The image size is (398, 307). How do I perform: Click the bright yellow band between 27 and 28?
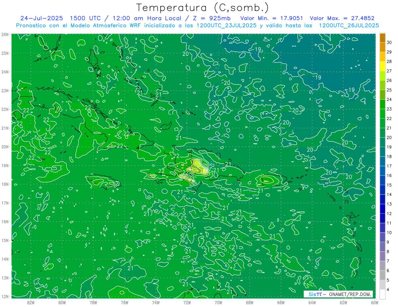[x=382, y=66]
